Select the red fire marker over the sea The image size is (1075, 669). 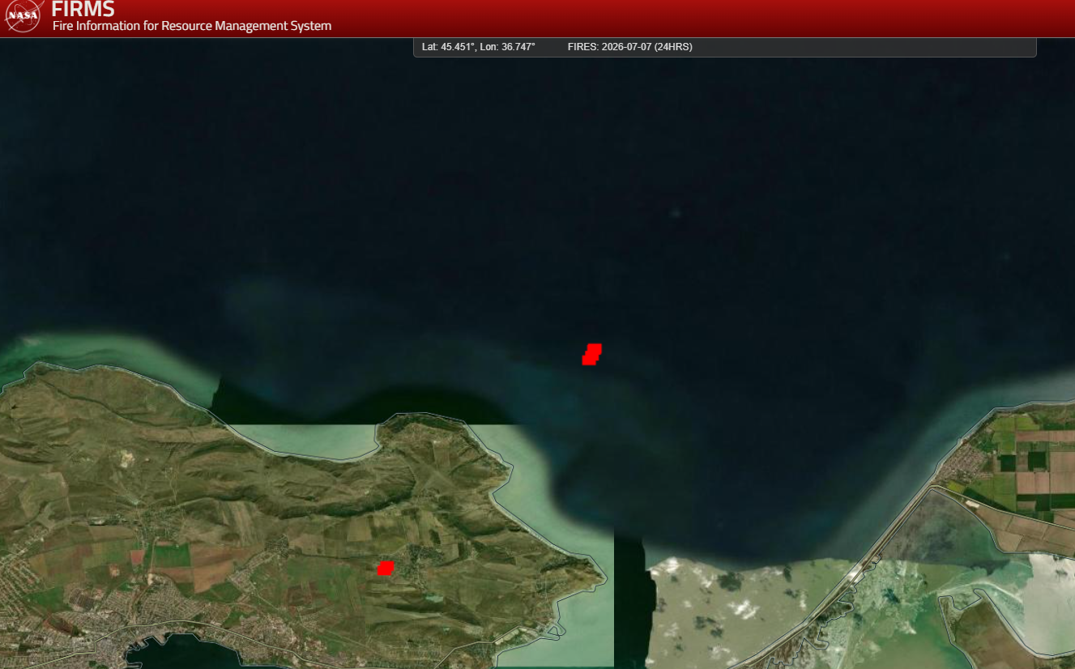(x=591, y=355)
